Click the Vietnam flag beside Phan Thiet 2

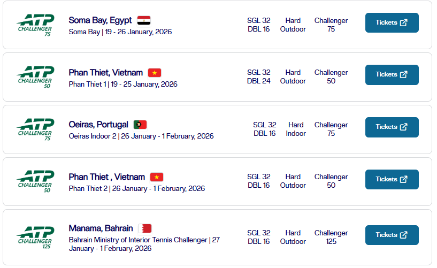point(157,177)
